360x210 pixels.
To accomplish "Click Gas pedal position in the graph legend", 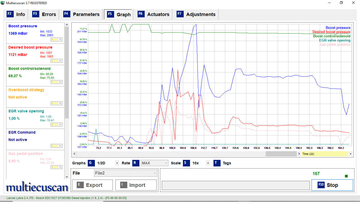I will 335,44.
